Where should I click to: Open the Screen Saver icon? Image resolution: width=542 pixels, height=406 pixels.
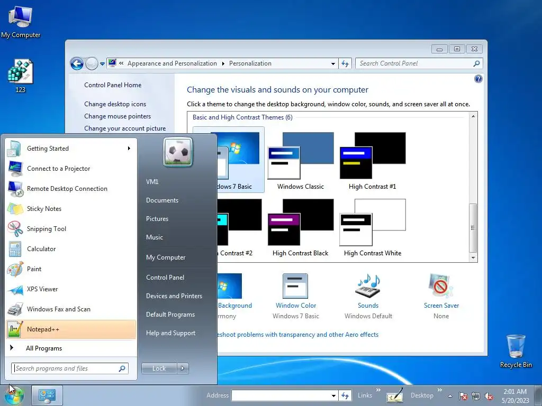coord(440,286)
